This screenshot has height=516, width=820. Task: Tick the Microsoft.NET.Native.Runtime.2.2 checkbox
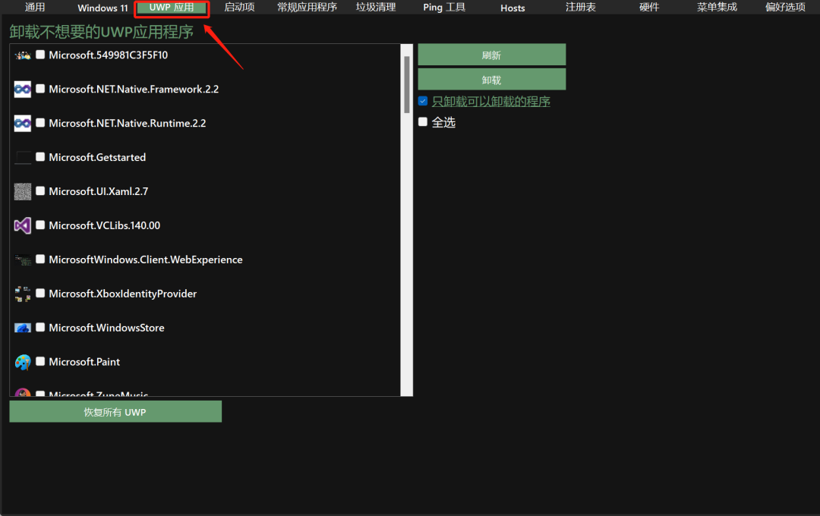[x=40, y=123]
